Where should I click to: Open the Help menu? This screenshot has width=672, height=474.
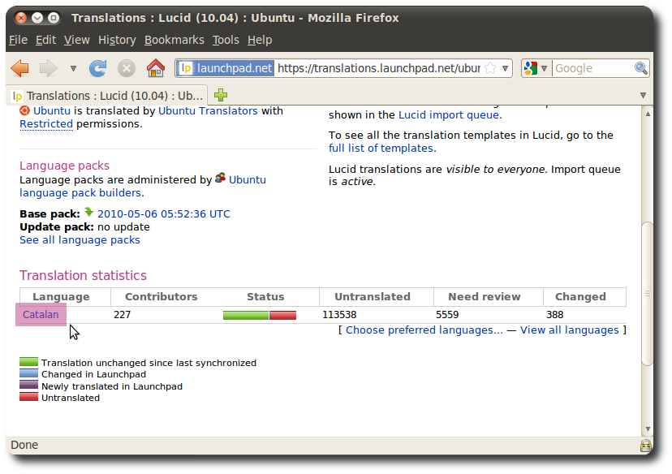point(259,40)
